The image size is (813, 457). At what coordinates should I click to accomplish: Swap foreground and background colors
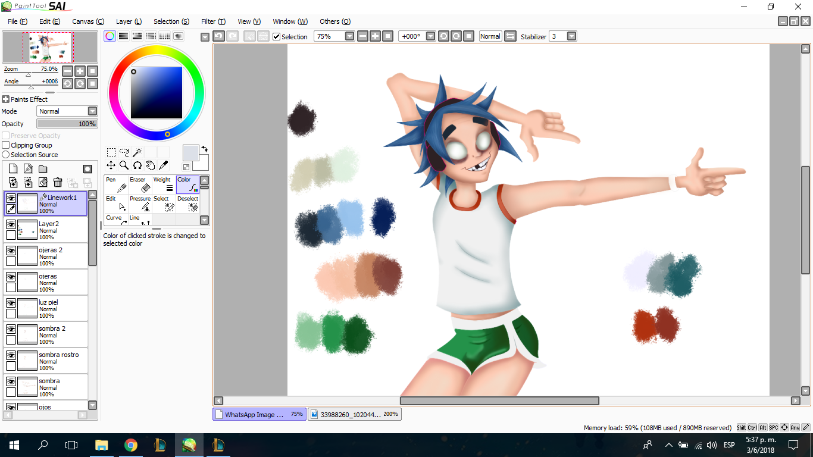click(205, 149)
